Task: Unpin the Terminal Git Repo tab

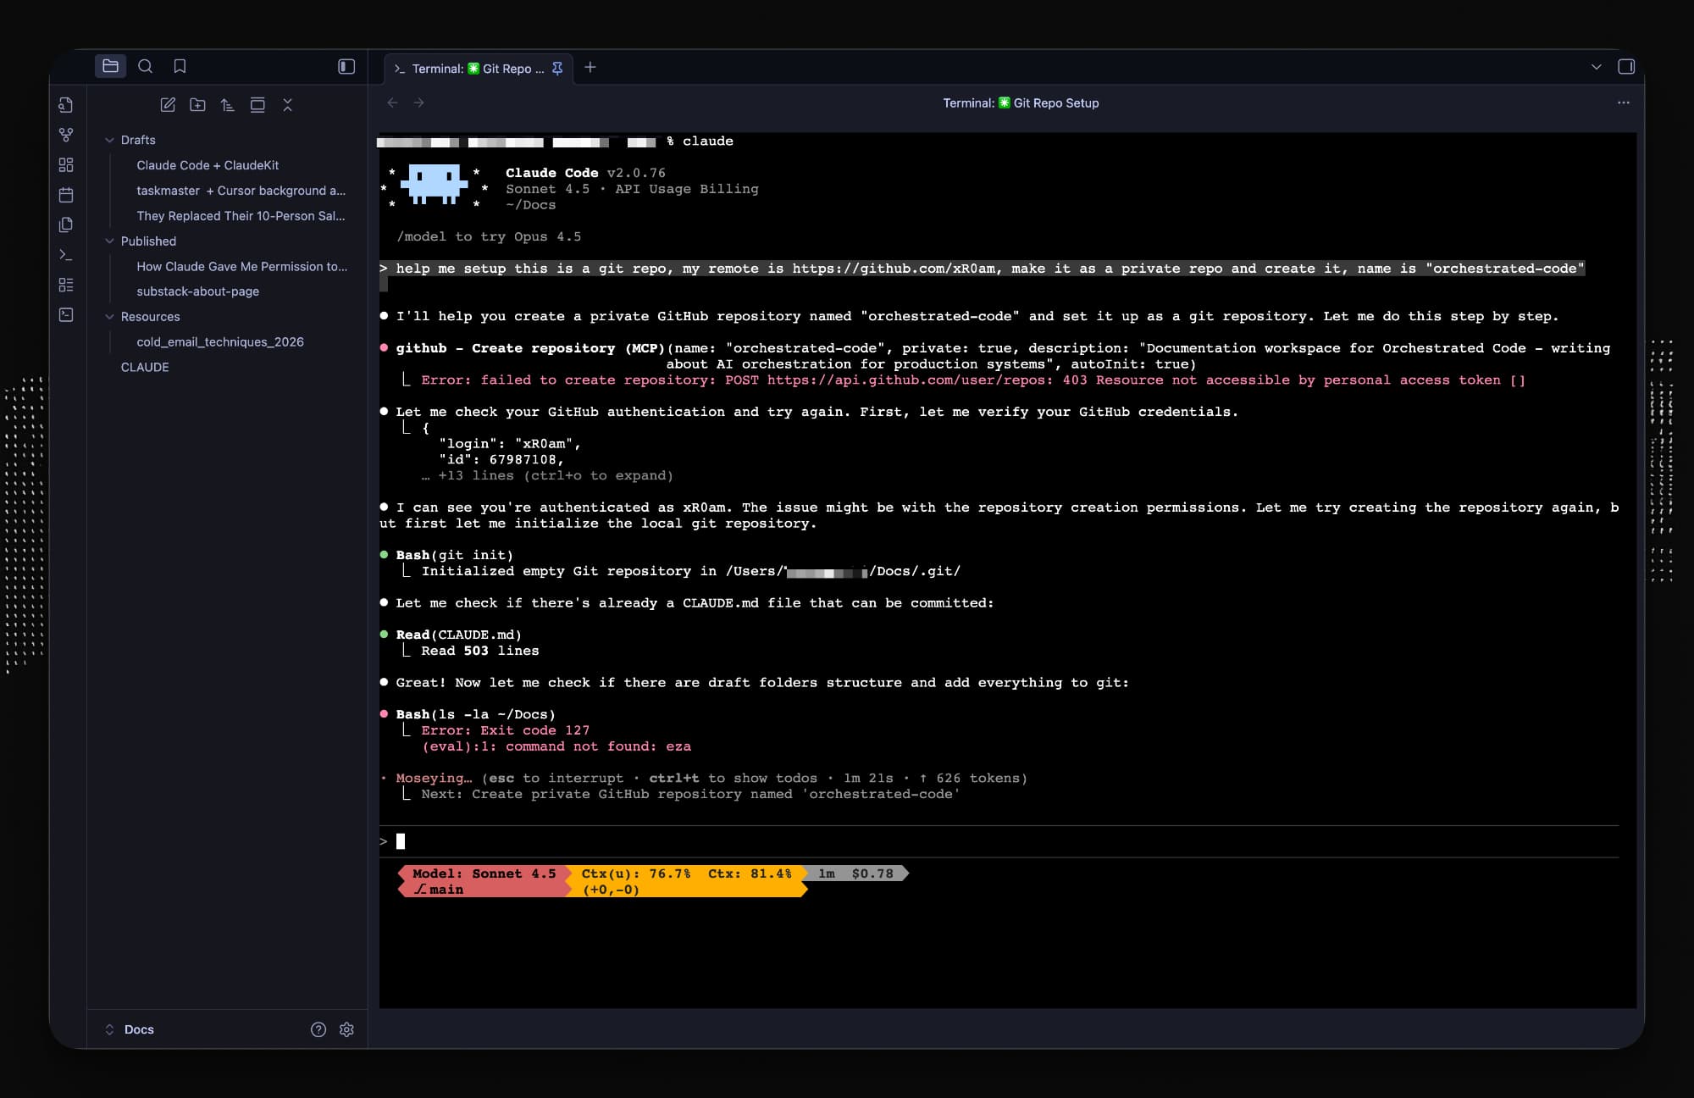Action: (557, 69)
